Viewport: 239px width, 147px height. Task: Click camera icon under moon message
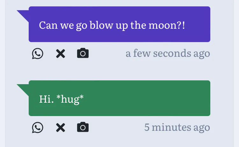point(83,54)
